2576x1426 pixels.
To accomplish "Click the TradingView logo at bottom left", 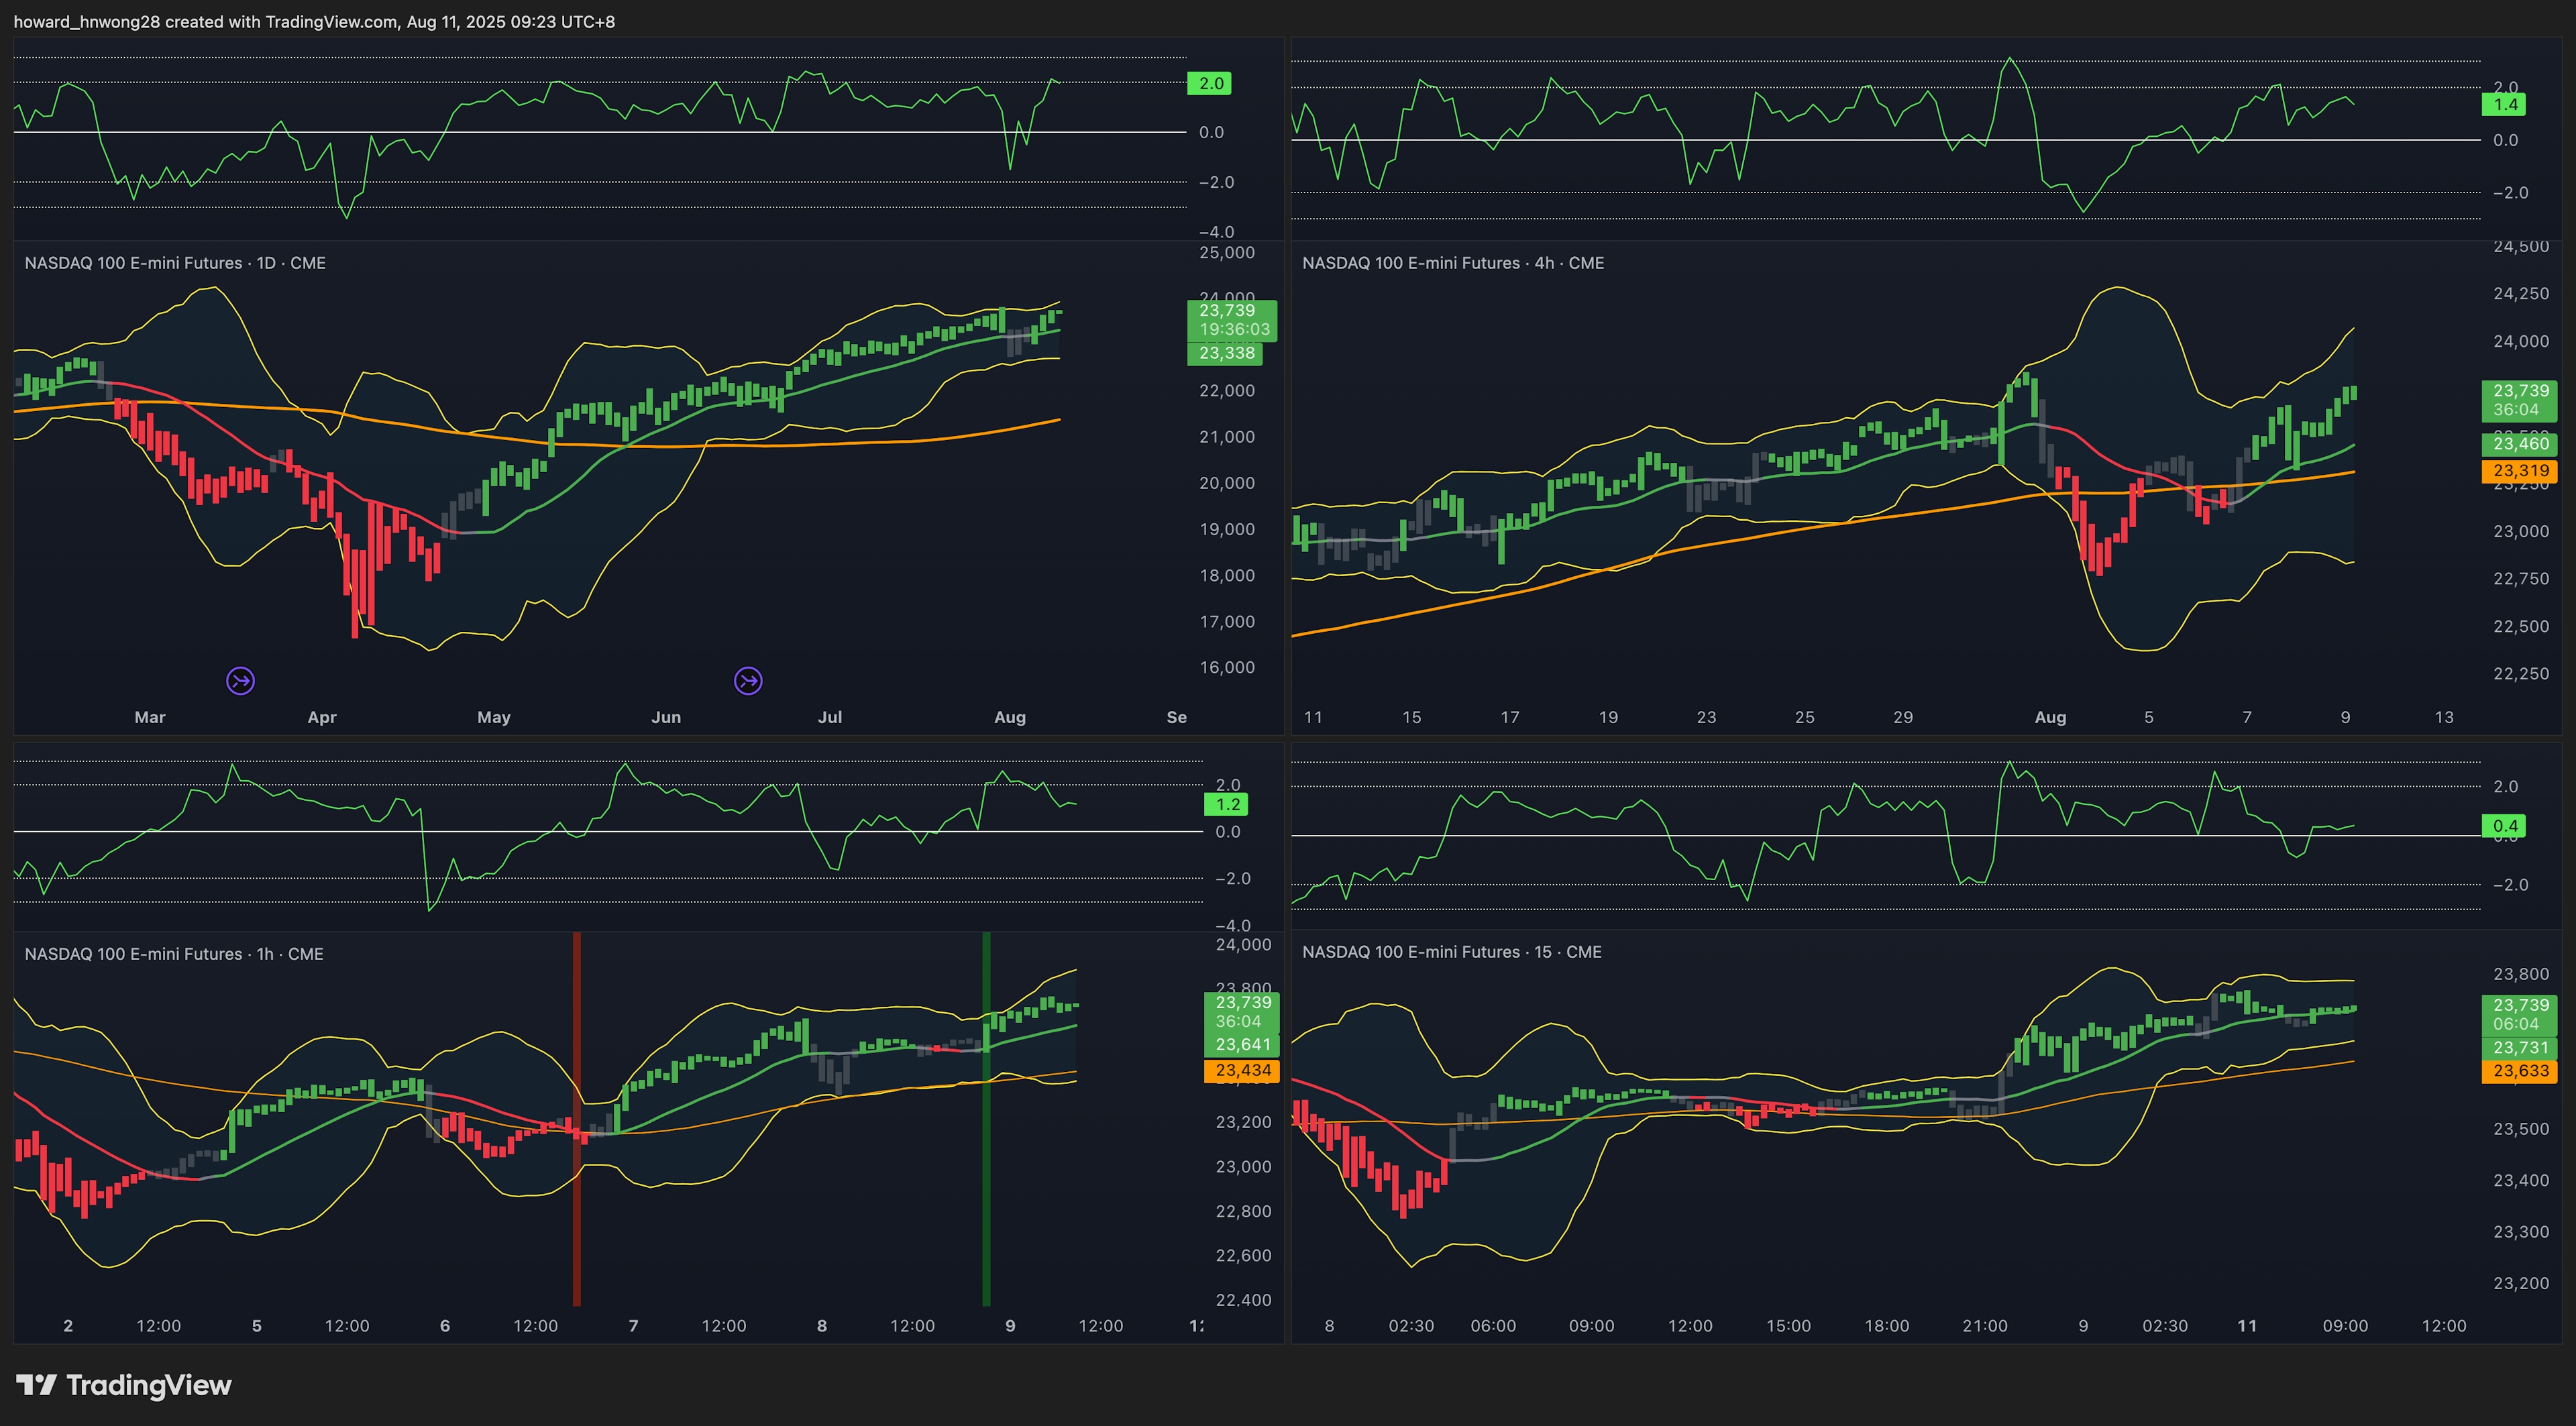I will [x=124, y=1385].
